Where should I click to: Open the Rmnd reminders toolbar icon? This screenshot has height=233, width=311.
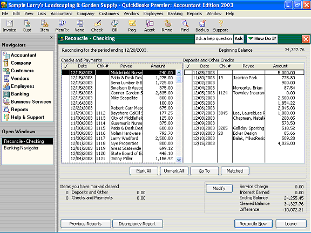167,26
